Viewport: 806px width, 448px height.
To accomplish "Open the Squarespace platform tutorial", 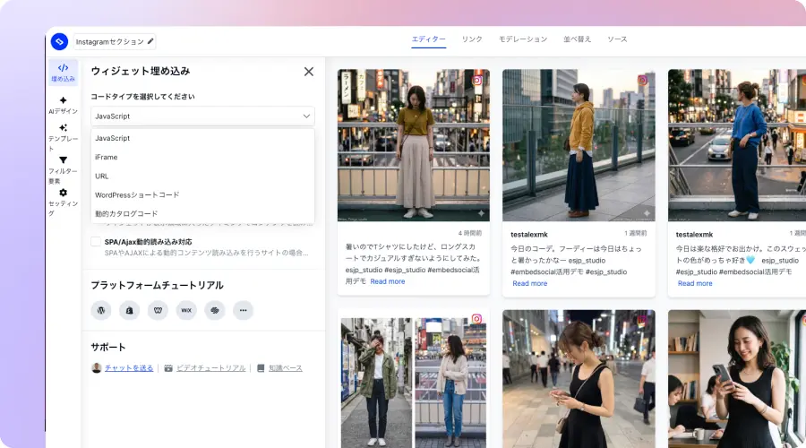I will pos(215,310).
